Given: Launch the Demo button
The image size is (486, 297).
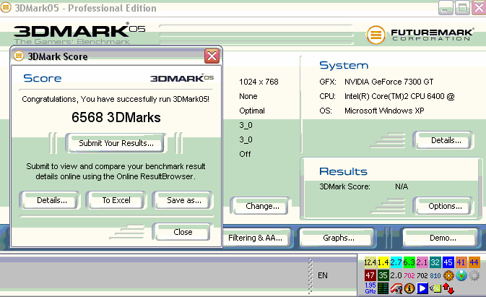Looking at the screenshot, I should pyautogui.click(x=442, y=238).
